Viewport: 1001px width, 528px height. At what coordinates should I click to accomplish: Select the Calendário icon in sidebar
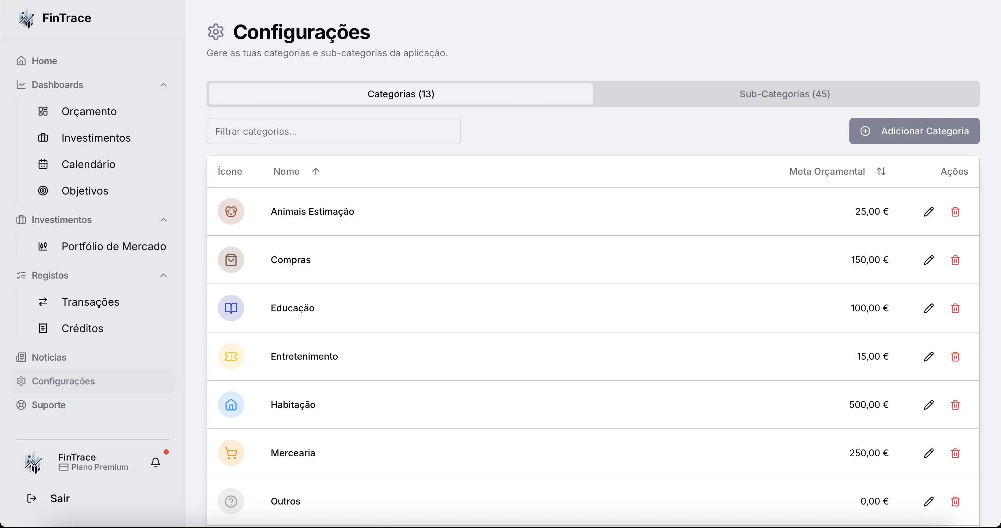pos(43,164)
